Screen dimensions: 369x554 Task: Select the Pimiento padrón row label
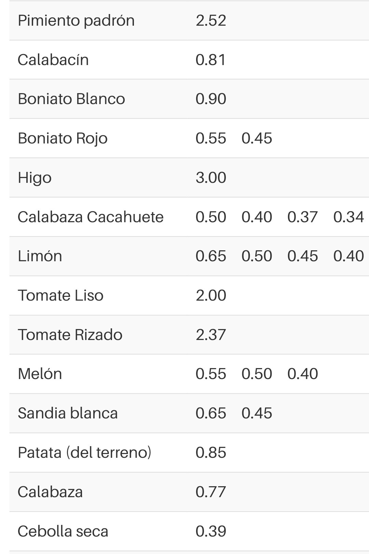(76, 21)
